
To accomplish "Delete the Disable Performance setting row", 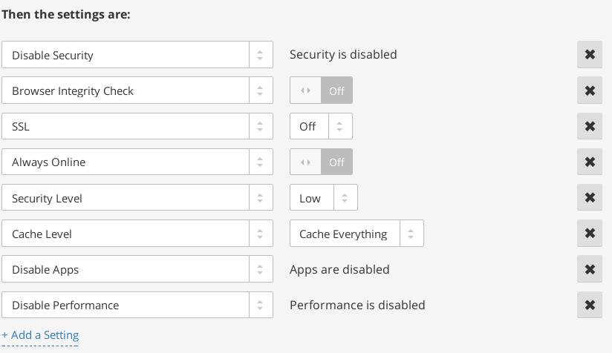I will point(589,305).
